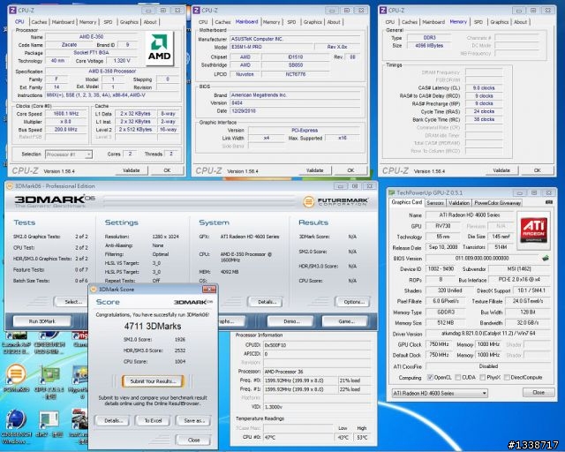The image size is (565, 452).
Task: Select the Graphics Card tab in GPU-Z
Action: pos(406,202)
